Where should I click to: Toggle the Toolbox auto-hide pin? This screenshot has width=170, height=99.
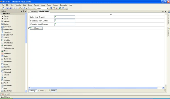pyautogui.click(x=23, y=11)
